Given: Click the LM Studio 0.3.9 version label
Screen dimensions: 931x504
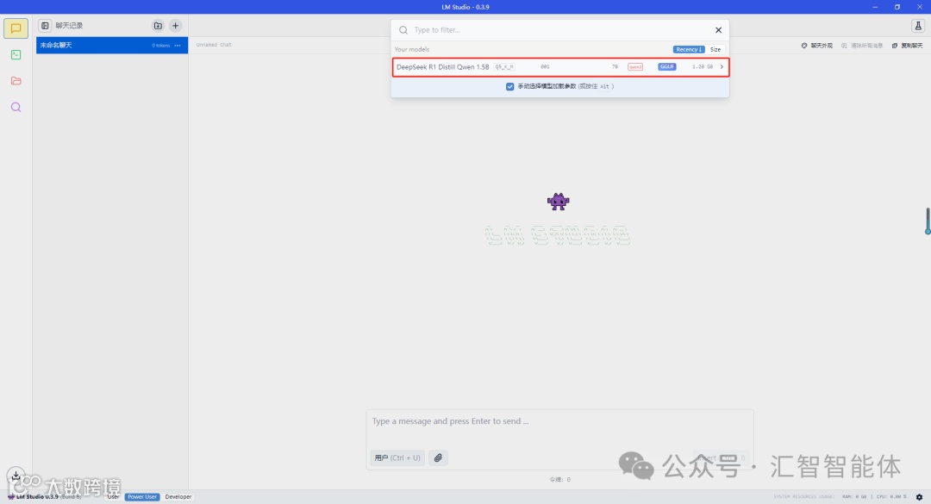Looking at the screenshot, I should point(37,497).
